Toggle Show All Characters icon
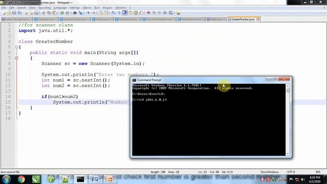327x184 pixels. point(119,13)
